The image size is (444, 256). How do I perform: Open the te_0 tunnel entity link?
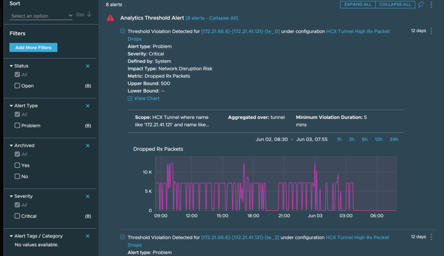(240, 31)
